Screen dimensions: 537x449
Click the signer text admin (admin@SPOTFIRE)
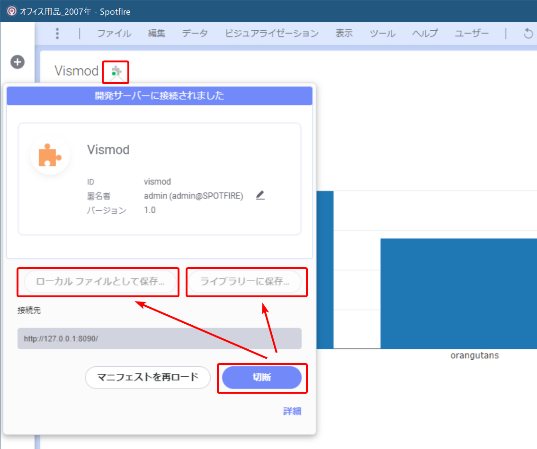194,196
